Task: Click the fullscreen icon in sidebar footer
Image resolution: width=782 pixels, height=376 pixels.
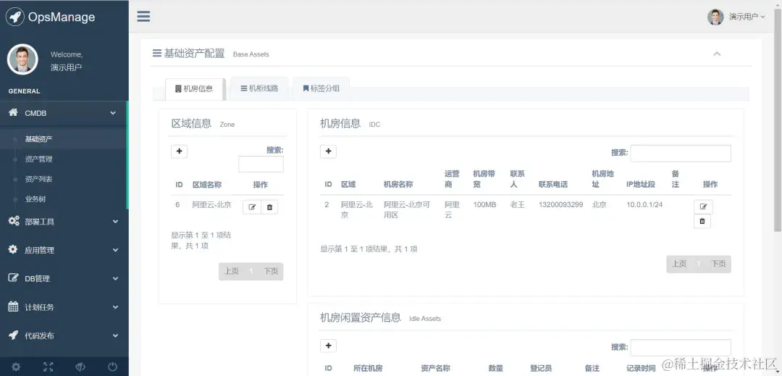Action: click(x=49, y=367)
